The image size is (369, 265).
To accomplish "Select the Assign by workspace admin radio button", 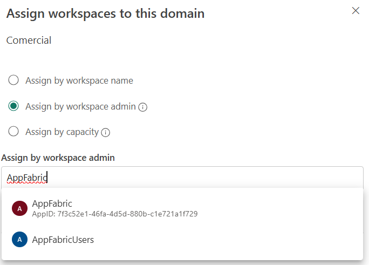I will 14,106.
